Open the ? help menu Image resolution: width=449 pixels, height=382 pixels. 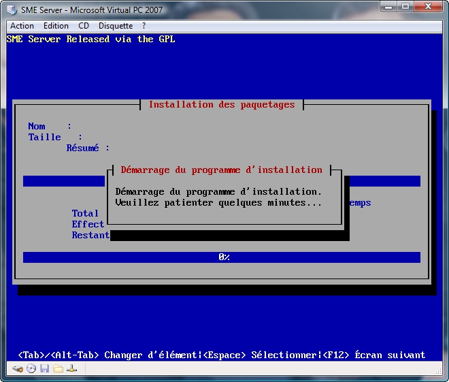coord(144,26)
